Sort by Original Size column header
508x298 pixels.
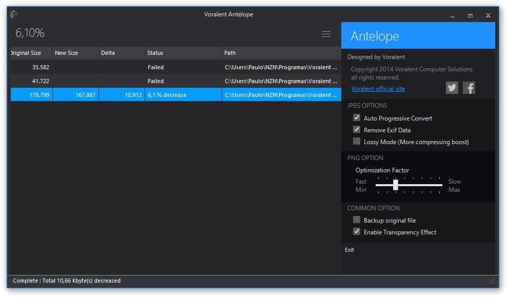pyautogui.click(x=31, y=53)
